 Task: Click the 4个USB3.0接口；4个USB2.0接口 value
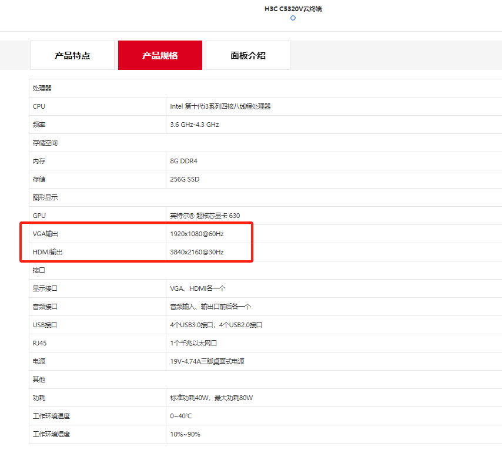(216, 325)
